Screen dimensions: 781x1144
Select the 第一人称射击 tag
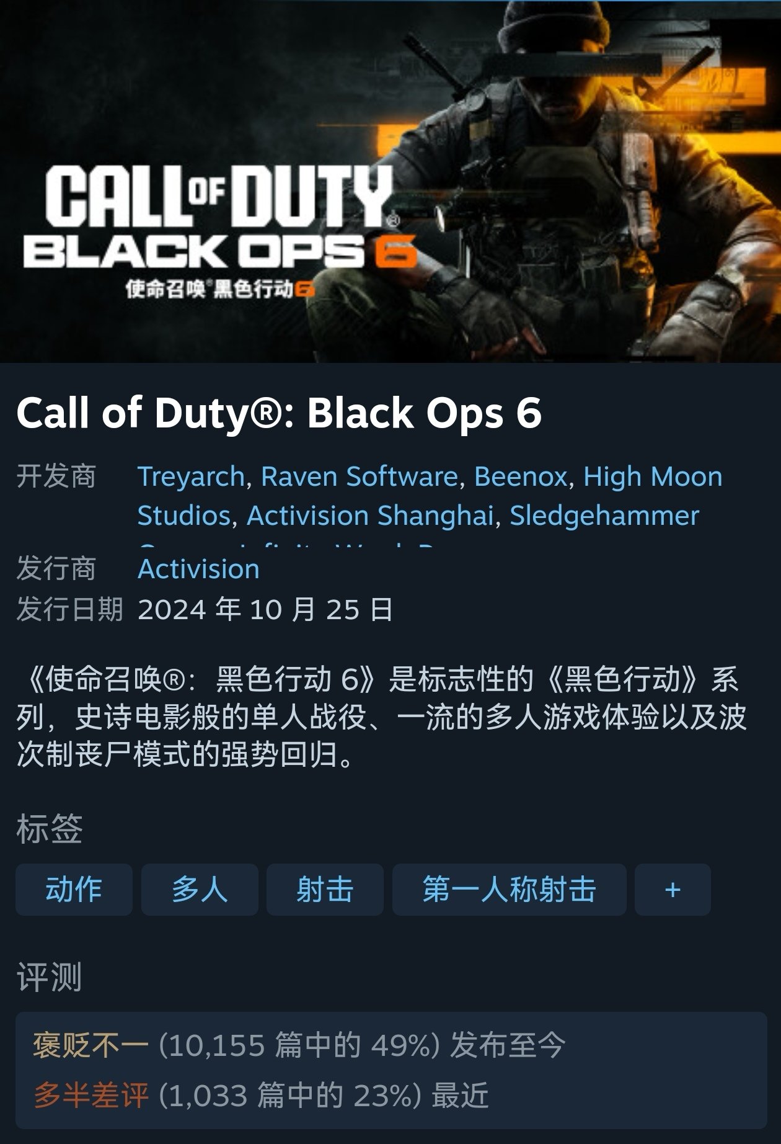(x=509, y=890)
